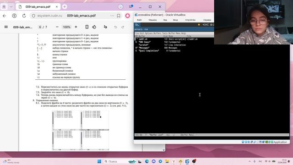This screenshot has width=293, height=165.
Task: Open the Emacs Options menu
Action: (x=149, y=33)
